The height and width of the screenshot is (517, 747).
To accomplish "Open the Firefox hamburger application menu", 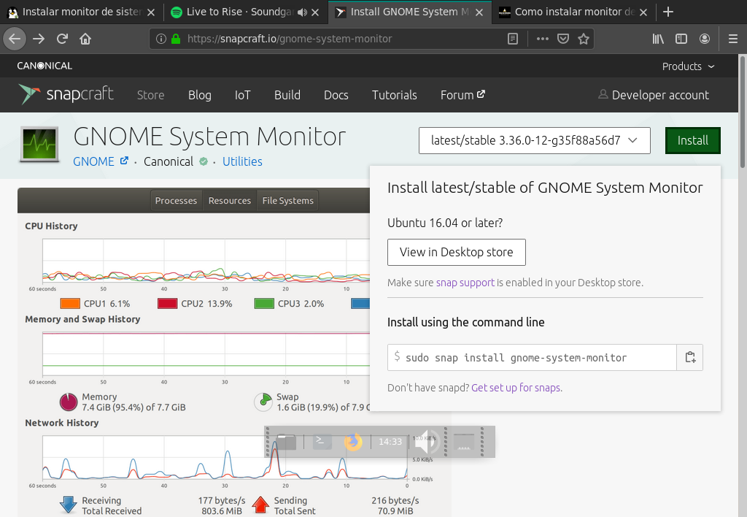I will click(733, 39).
